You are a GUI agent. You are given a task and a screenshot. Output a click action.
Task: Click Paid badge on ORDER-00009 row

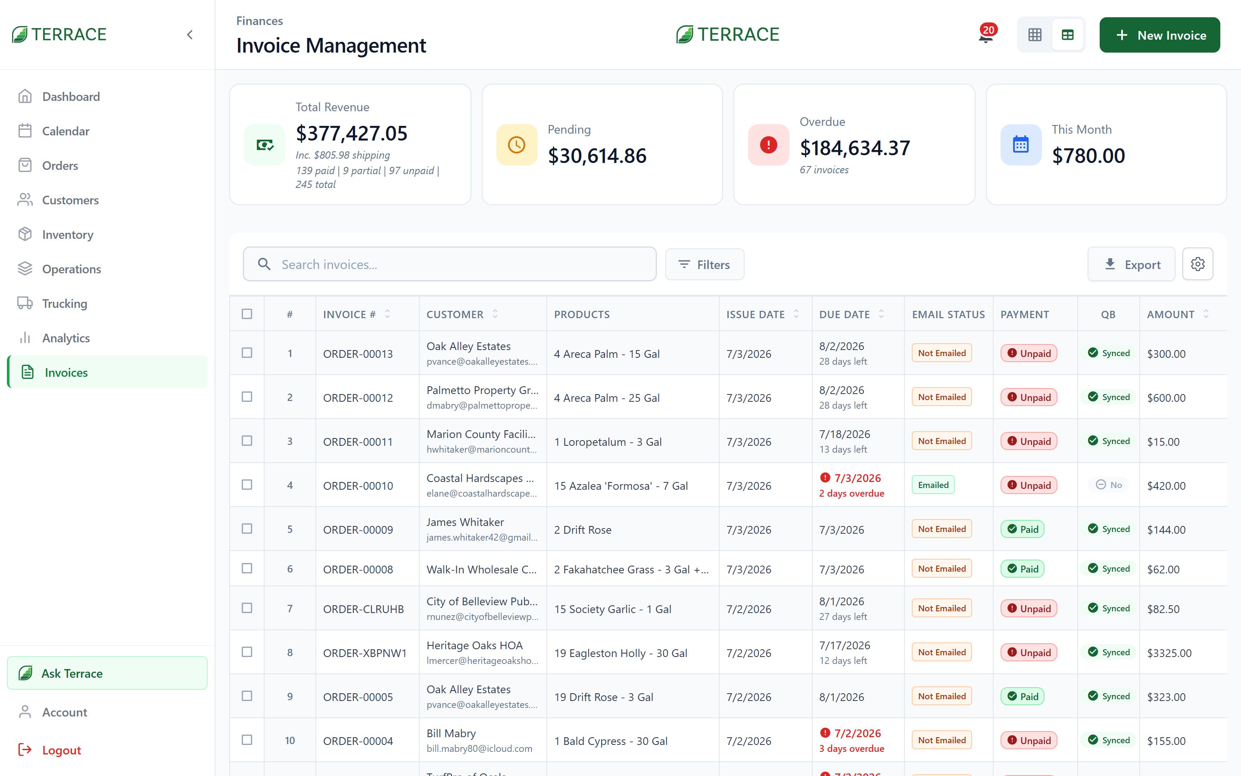[1023, 529]
